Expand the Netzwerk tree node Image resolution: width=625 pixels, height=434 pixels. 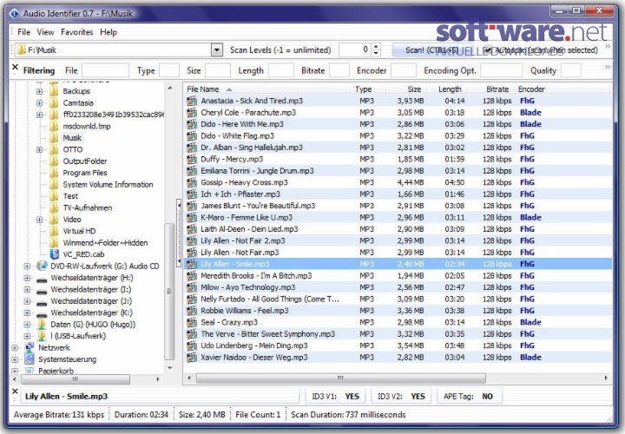[x=15, y=347]
